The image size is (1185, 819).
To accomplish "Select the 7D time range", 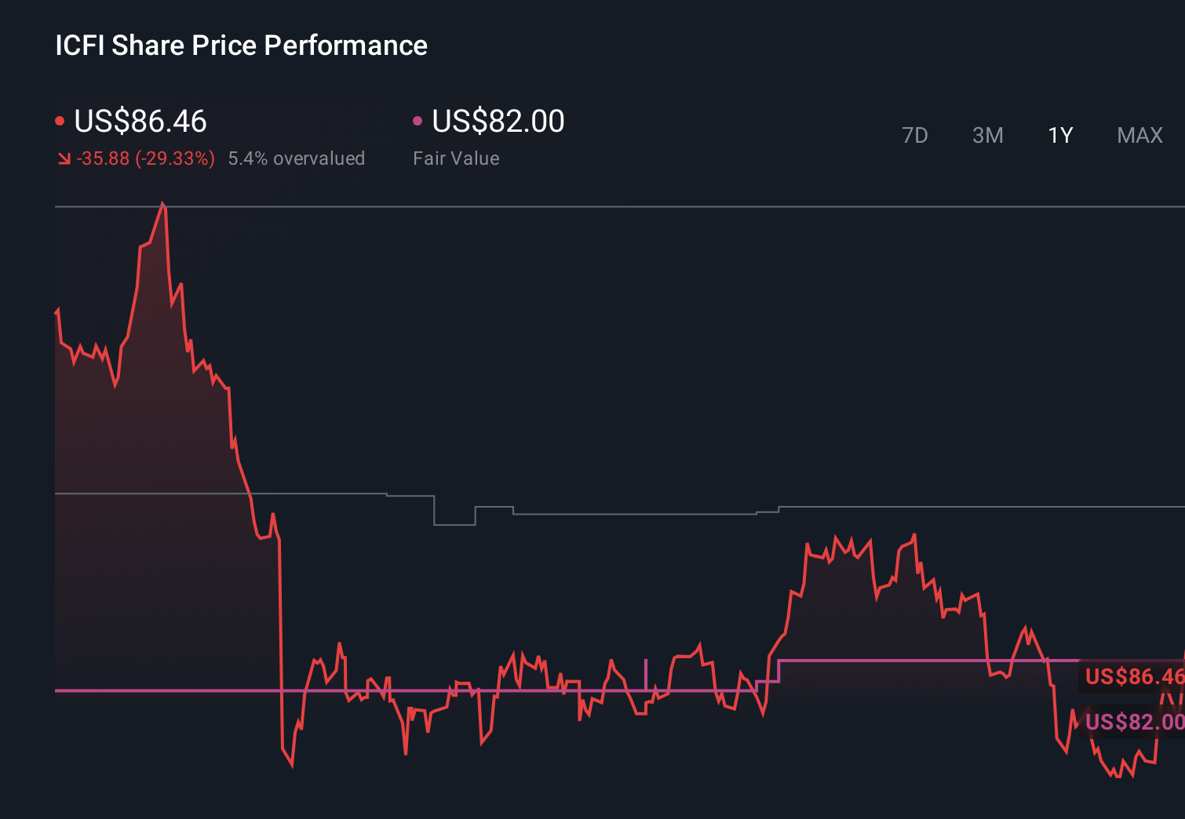I will [915, 135].
